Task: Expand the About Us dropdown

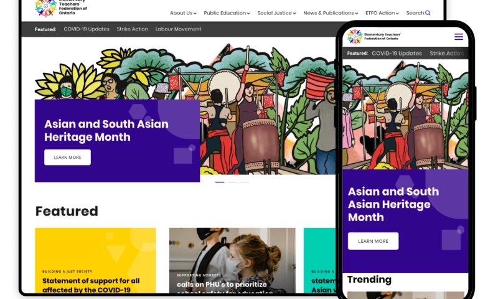Action: click(x=183, y=13)
